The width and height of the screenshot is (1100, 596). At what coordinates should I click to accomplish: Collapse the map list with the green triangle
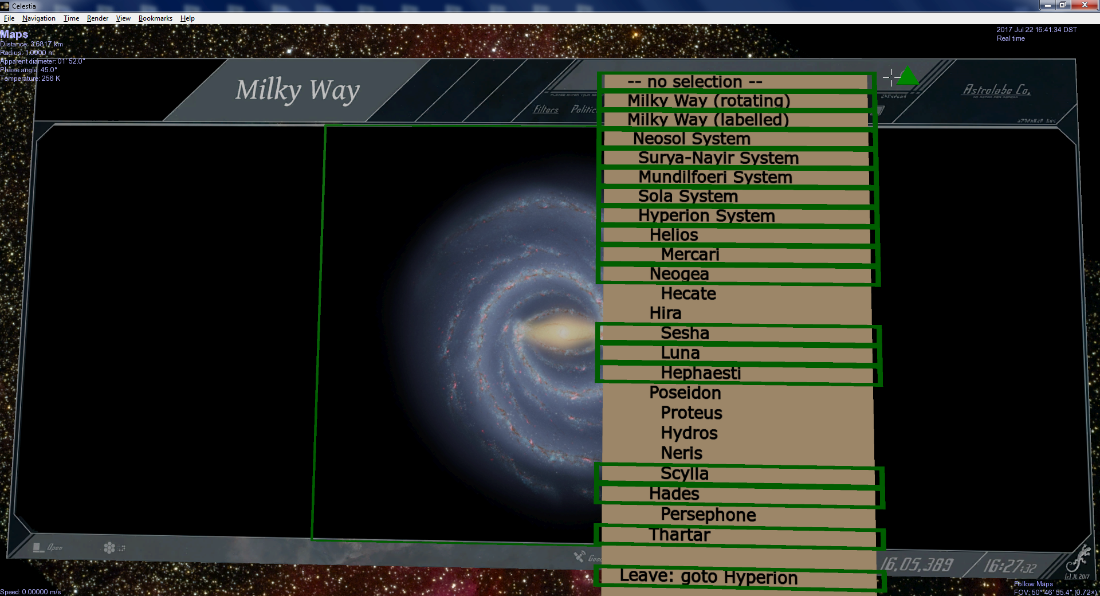(x=907, y=76)
